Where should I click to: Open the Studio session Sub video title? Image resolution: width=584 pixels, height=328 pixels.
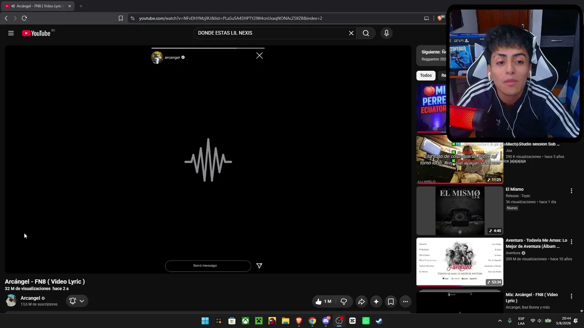tap(532, 144)
